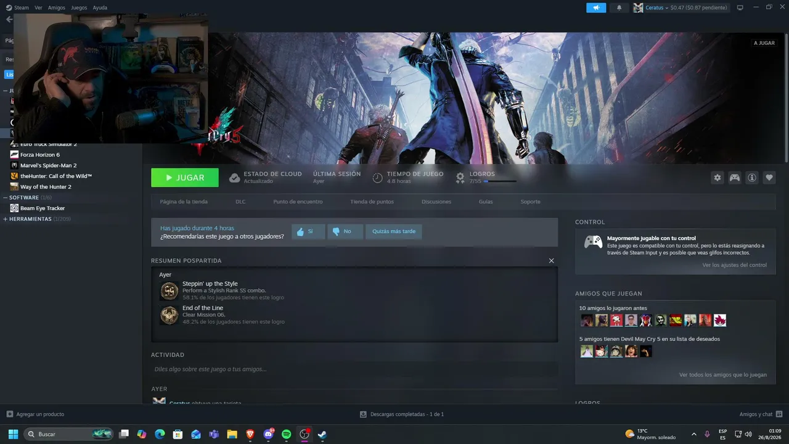Viewport: 789px width, 444px height.
Task: Open Steam icon in the taskbar
Action: pyautogui.click(x=322, y=434)
